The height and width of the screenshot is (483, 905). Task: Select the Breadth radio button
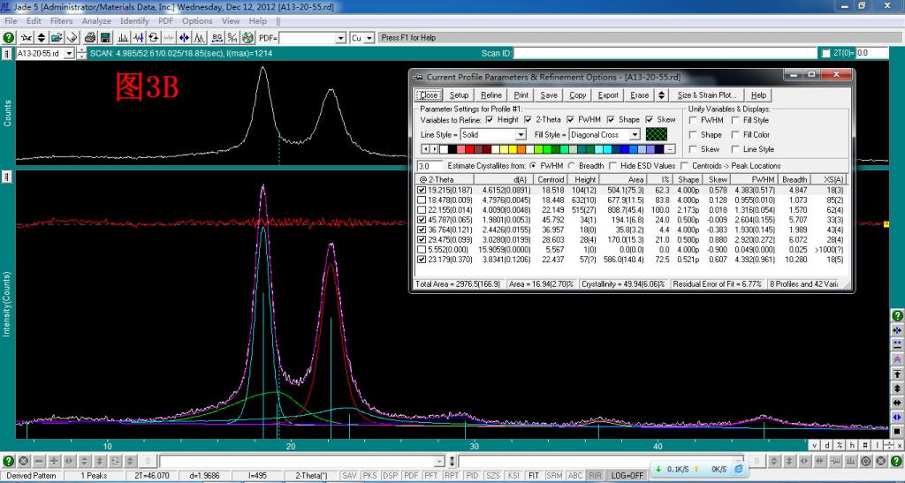coord(572,166)
